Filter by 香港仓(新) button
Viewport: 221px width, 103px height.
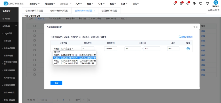(70, 18)
